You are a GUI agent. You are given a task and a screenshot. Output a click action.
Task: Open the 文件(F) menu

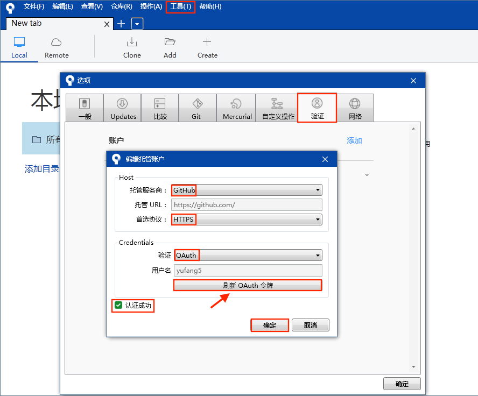click(x=34, y=6)
